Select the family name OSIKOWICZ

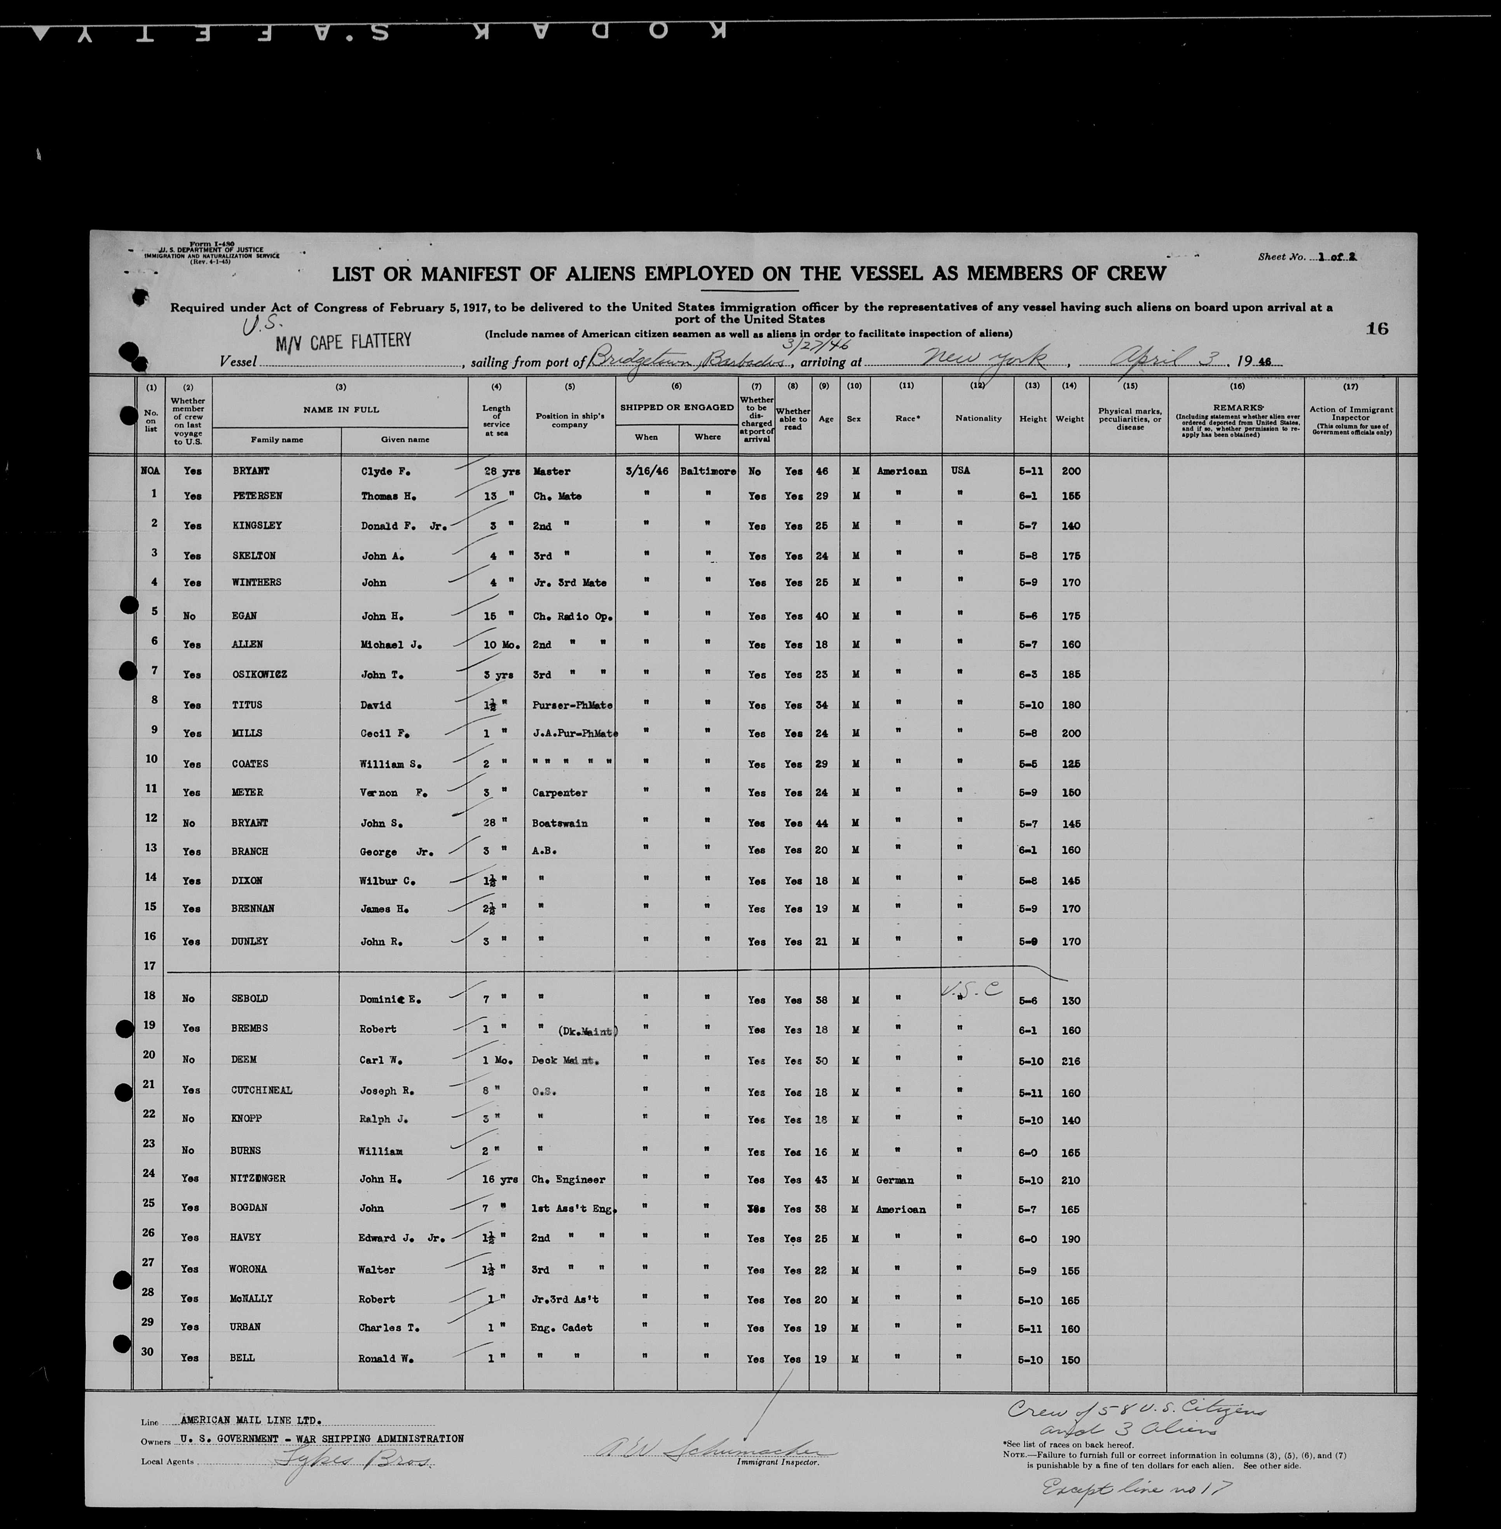tap(259, 675)
